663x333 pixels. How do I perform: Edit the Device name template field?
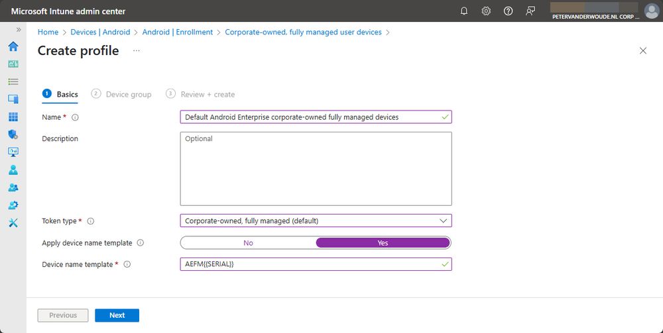tap(316, 264)
